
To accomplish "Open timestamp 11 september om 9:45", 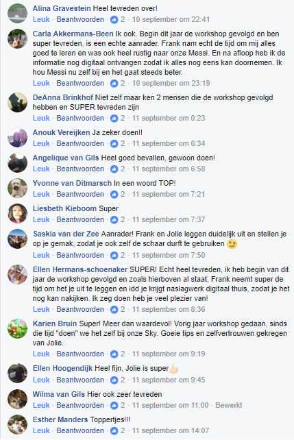I will point(169,380).
